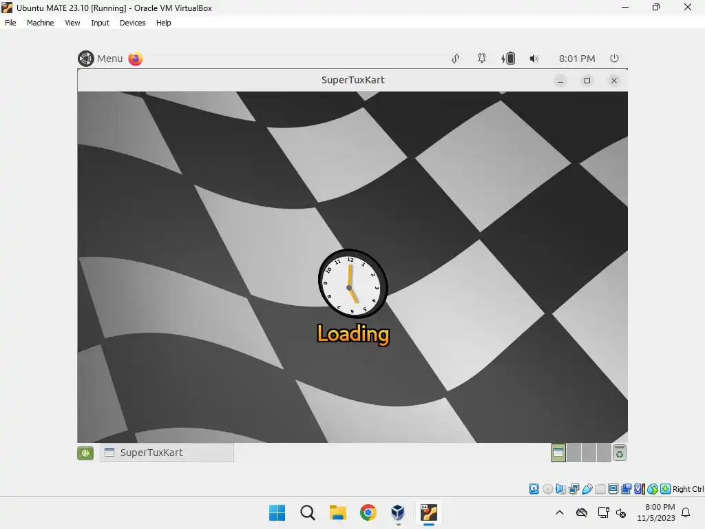The image size is (705, 529).
Task: Check the battery power indicator
Action: tap(508, 59)
